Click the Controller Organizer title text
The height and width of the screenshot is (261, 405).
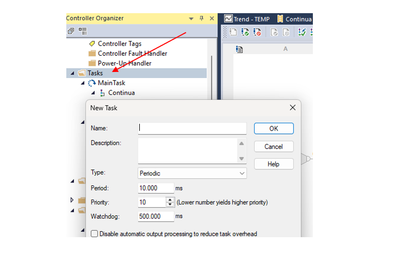(95, 18)
